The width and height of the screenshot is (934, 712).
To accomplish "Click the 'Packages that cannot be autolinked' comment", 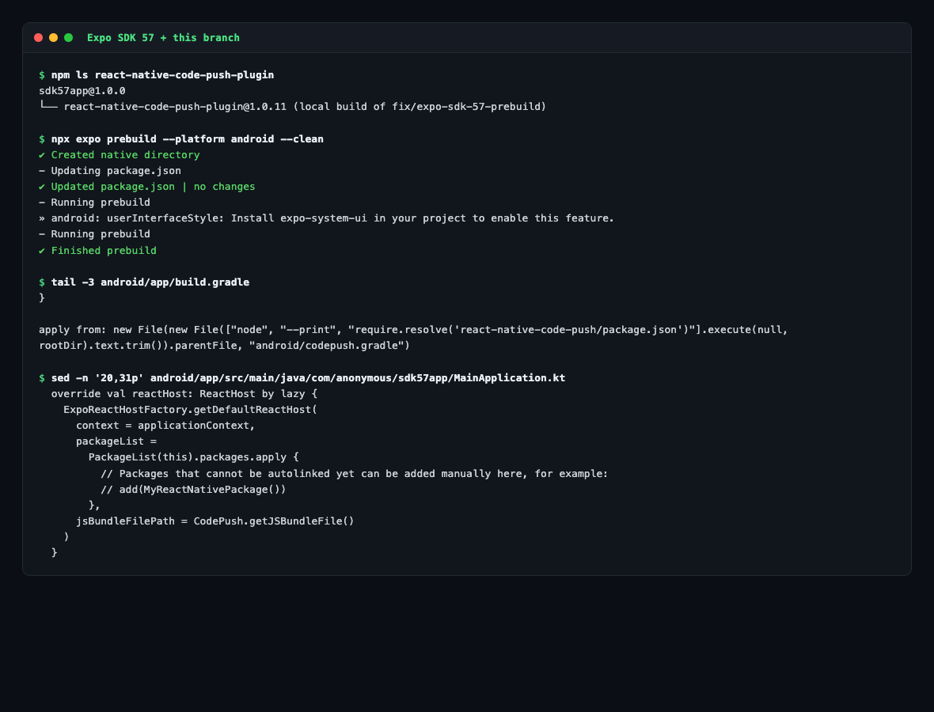I will [x=355, y=474].
